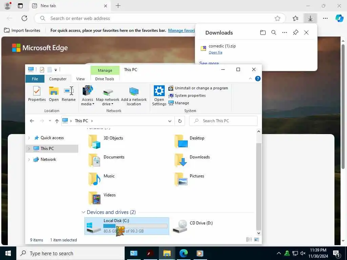Image resolution: width=347 pixels, height=260 pixels.
Task: Click the green Manage contextual tab
Action: (x=105, y=70)
